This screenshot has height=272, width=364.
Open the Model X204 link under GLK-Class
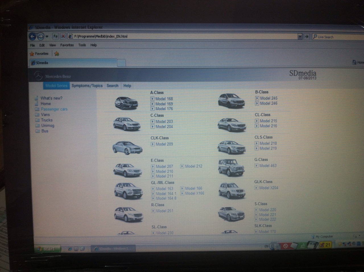tap(268, 188)
